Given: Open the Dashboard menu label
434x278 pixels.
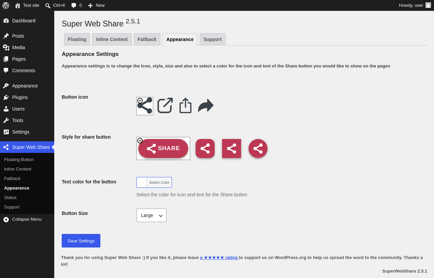Looking at the screenshot, I should click(24, 21).
